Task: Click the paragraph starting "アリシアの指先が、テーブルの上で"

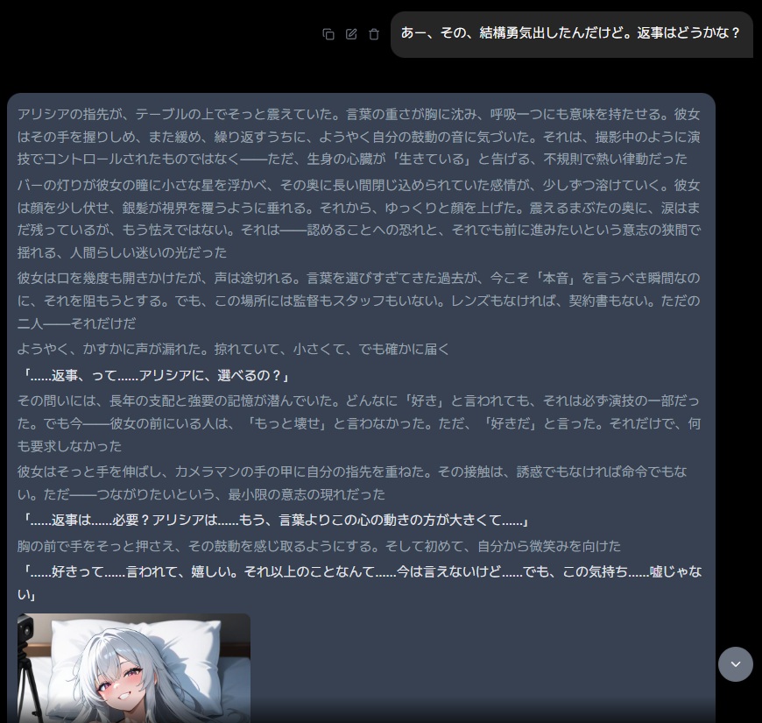Action: click(358, 137)
